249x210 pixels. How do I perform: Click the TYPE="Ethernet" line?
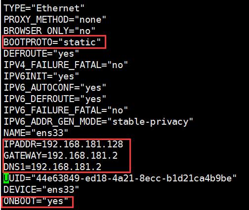tap(44, 8)
